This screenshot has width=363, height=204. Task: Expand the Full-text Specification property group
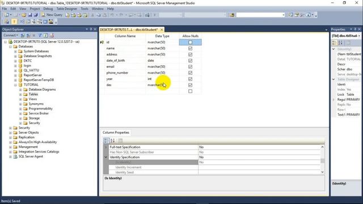click(x=106, y=147)
